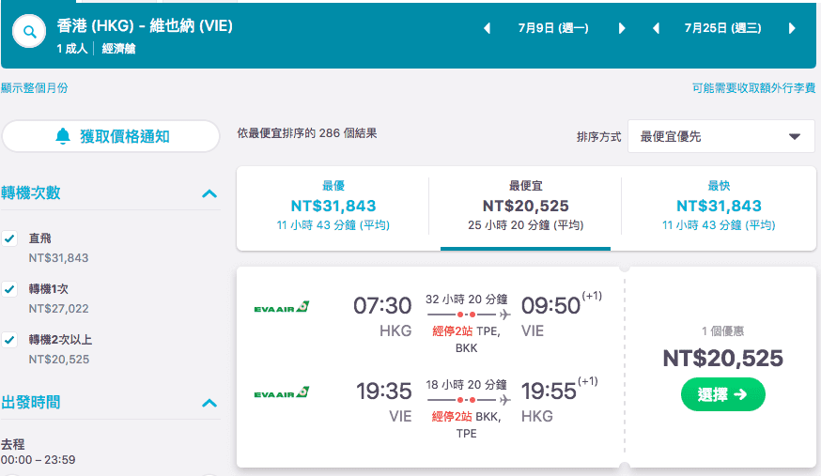
Task: Switch to the 最優 NT$31,843 tab
Action: click(x=333, y=206)
